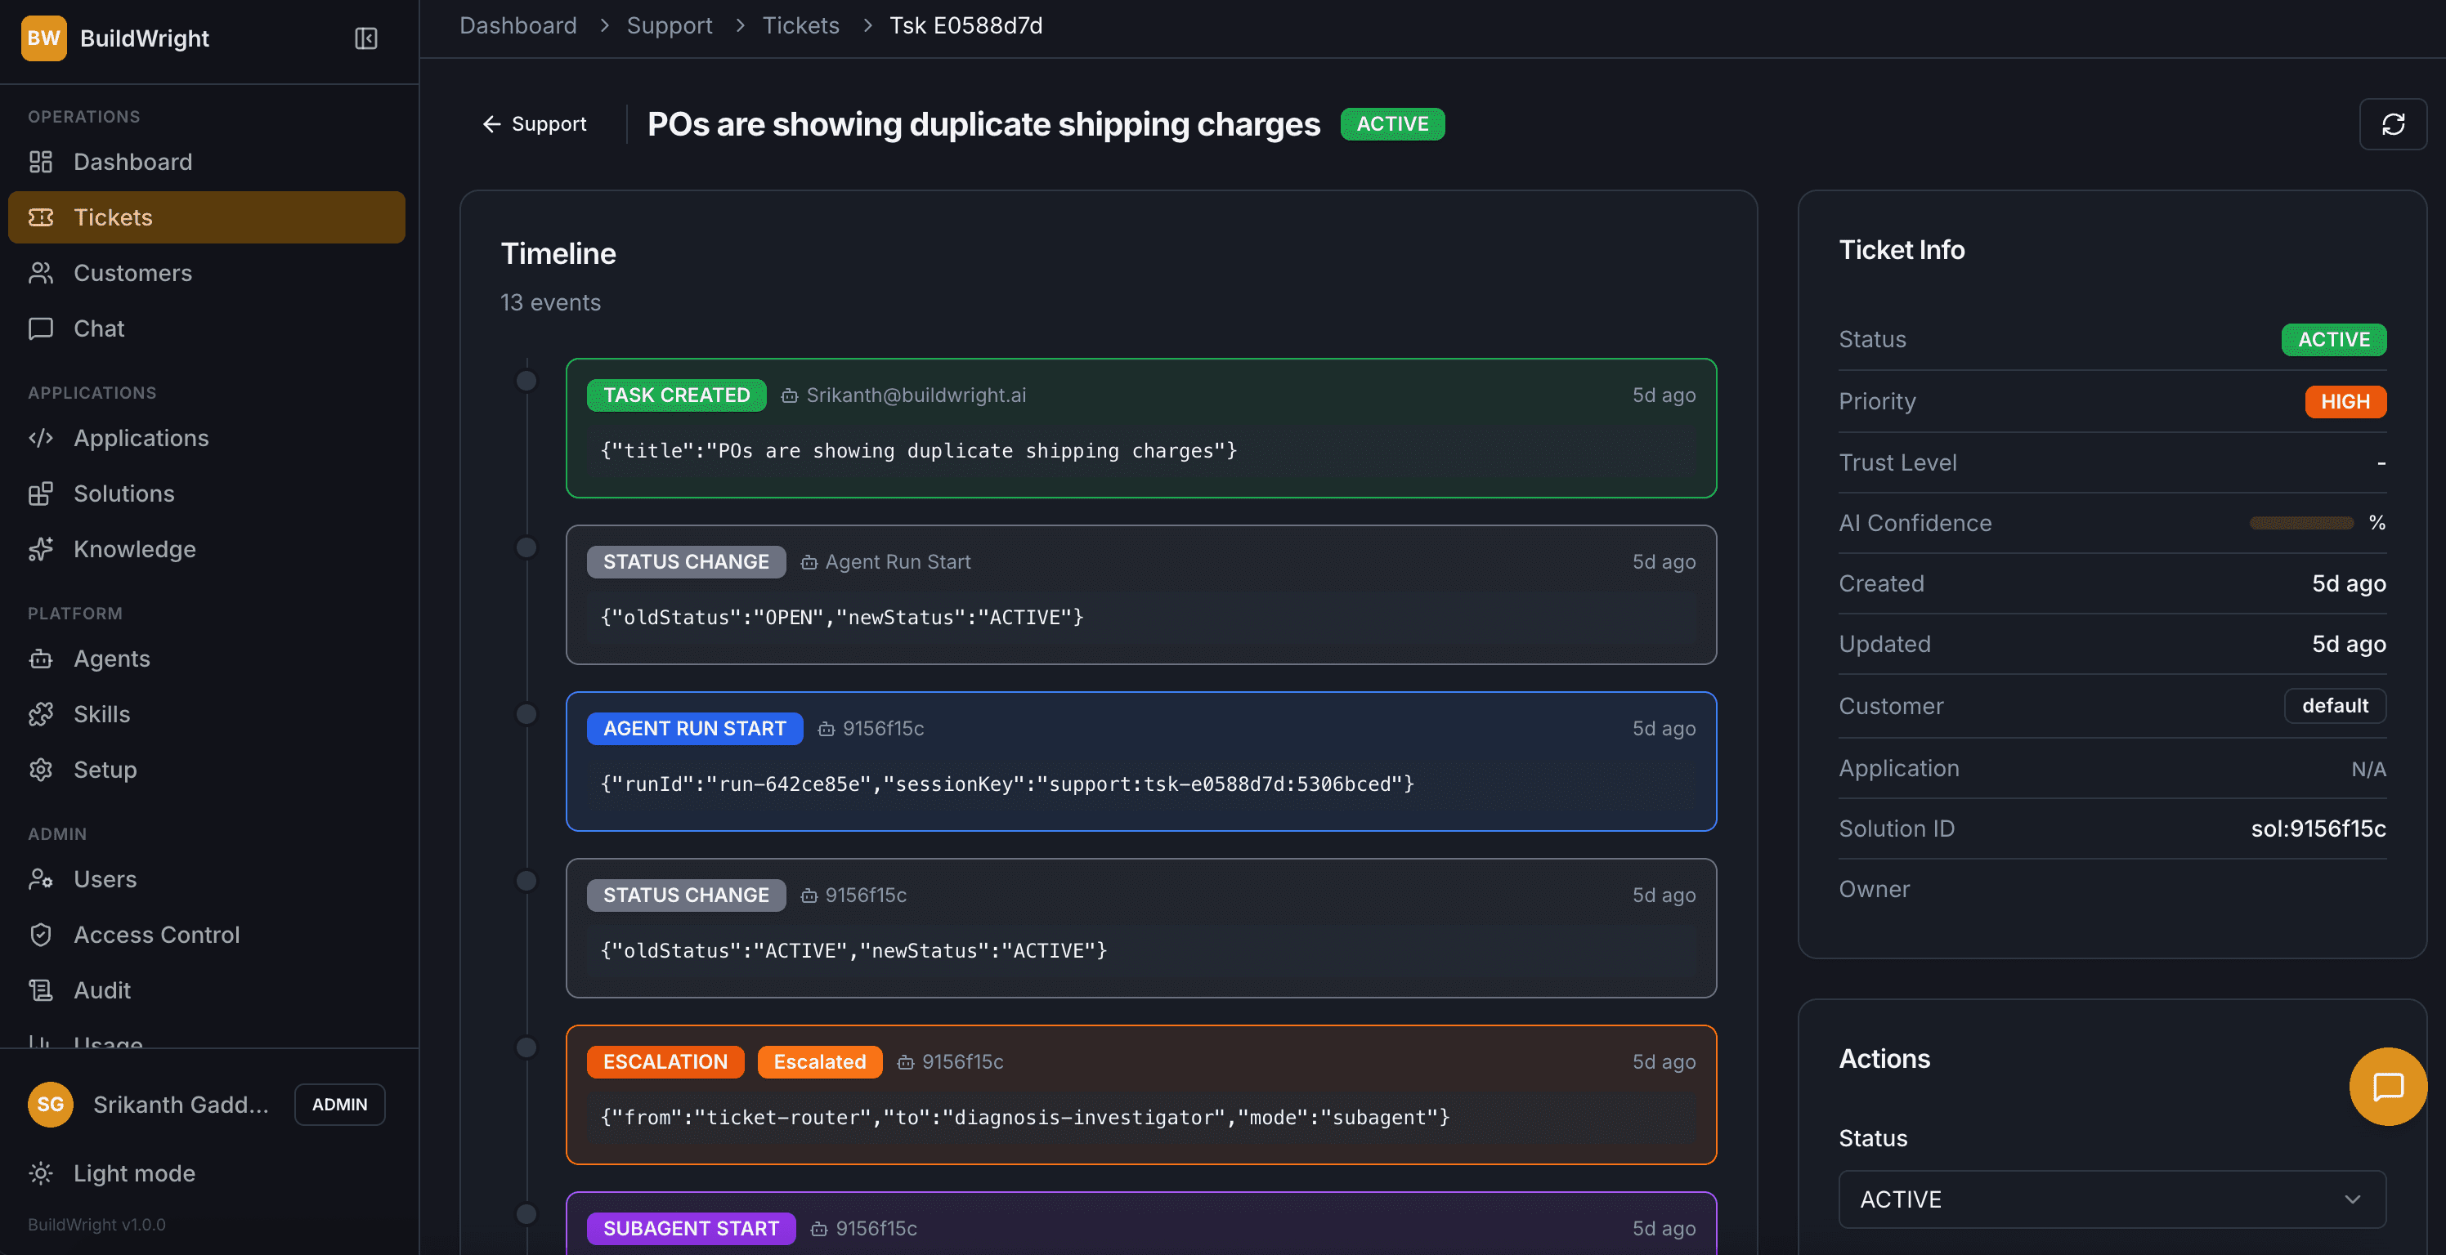
Task: Click the refresh icon at top right
Action: click(x=2394, y=123)
